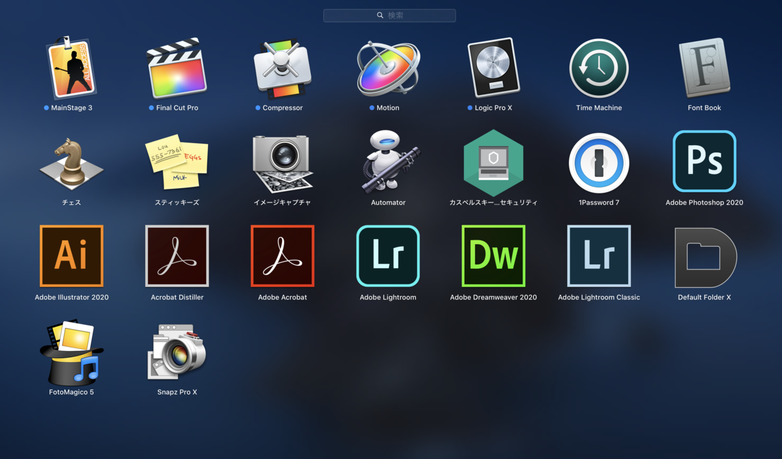Click the magnifying glass in the search field
Image resolution: width=782 pixels, height=459 pixels.
[380, 15]
